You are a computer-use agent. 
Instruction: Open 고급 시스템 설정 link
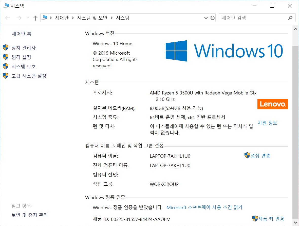(29, 76)
